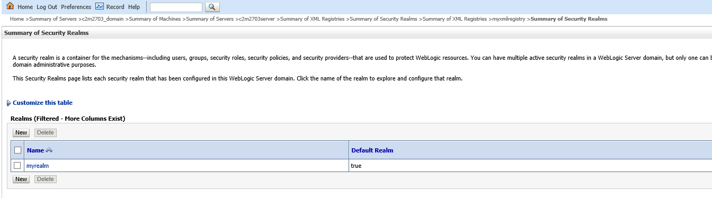Select Log Out in the toolbar
The width and height of the screenshot is (712, 198).
[47, 7]
